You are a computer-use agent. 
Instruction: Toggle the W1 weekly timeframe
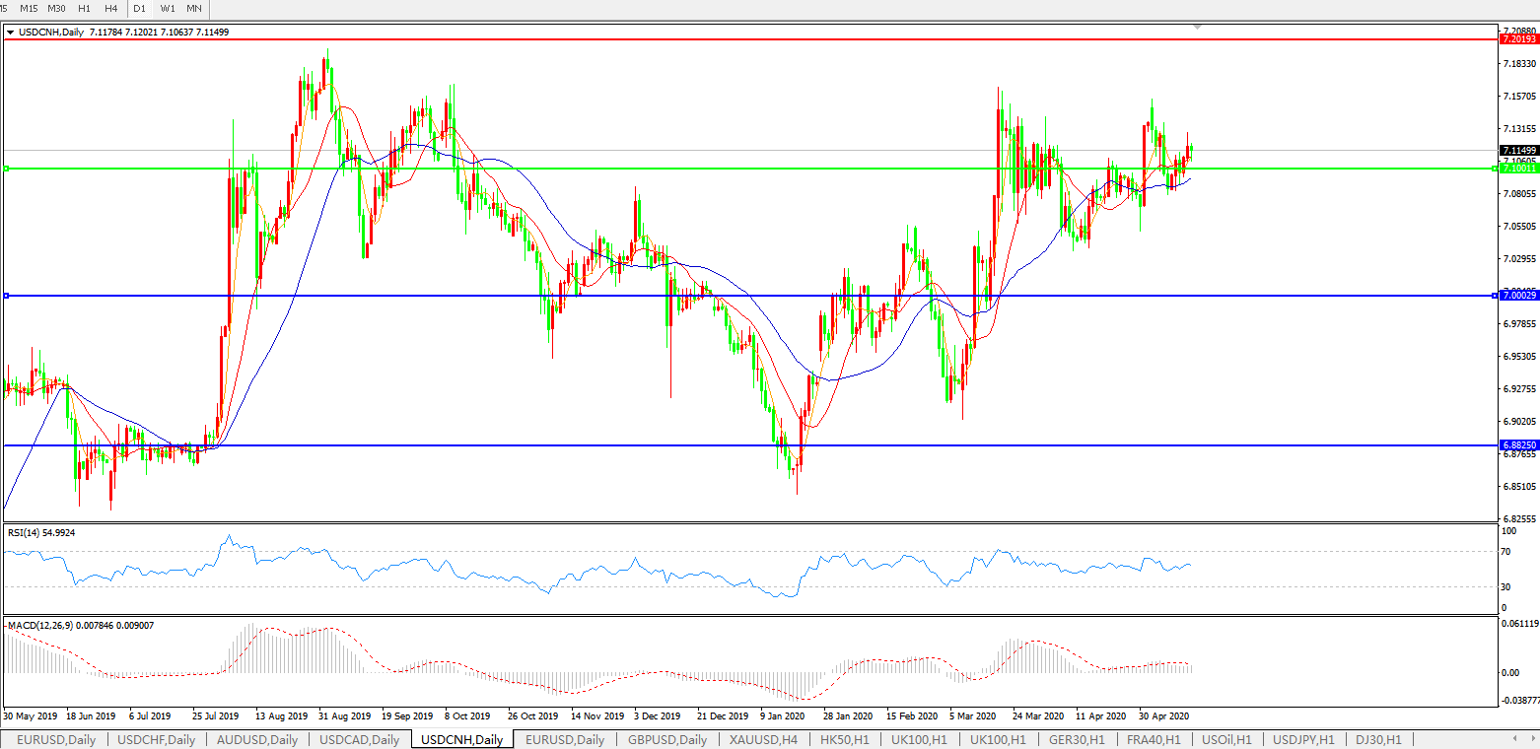click(x=168, y=8)
